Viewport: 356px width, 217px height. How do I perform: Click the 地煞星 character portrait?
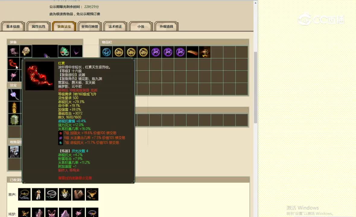(x=14, y=152)
